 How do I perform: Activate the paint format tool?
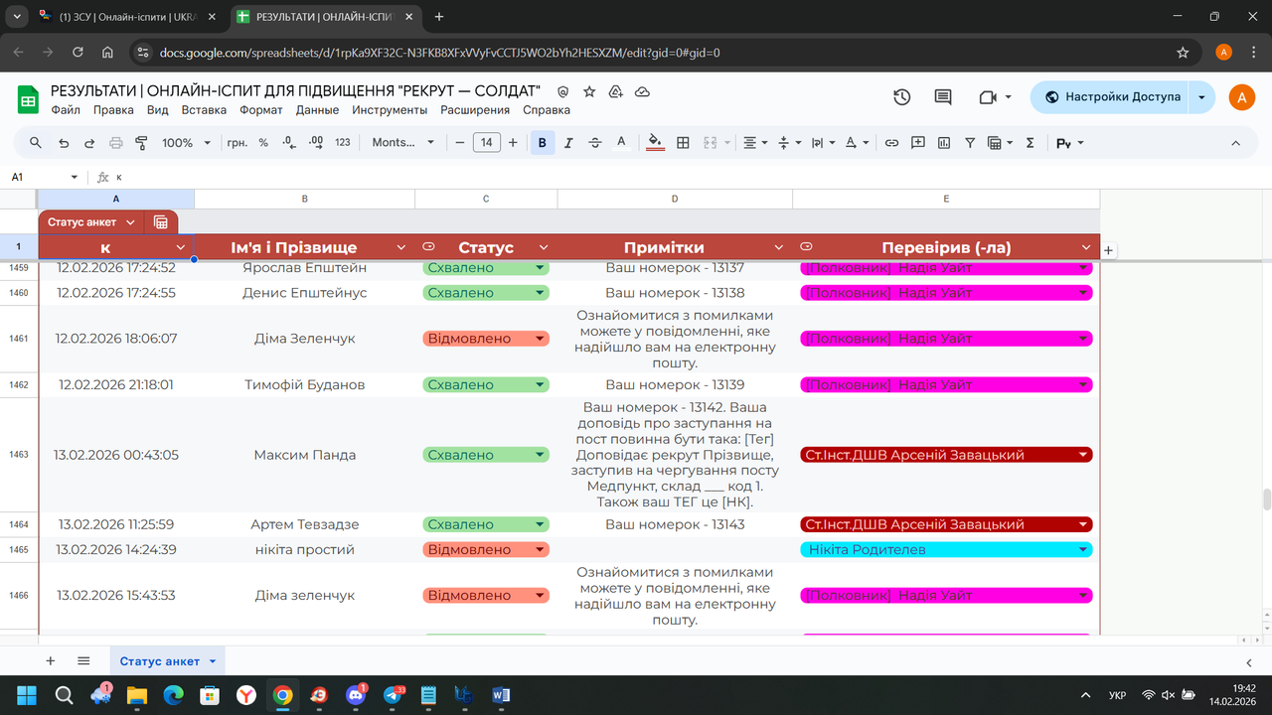(141, 143)
